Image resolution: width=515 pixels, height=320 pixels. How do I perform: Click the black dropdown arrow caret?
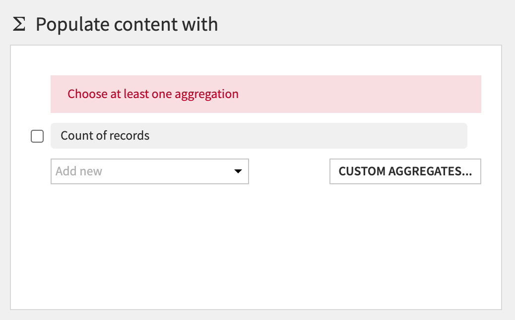click(238, 171)
